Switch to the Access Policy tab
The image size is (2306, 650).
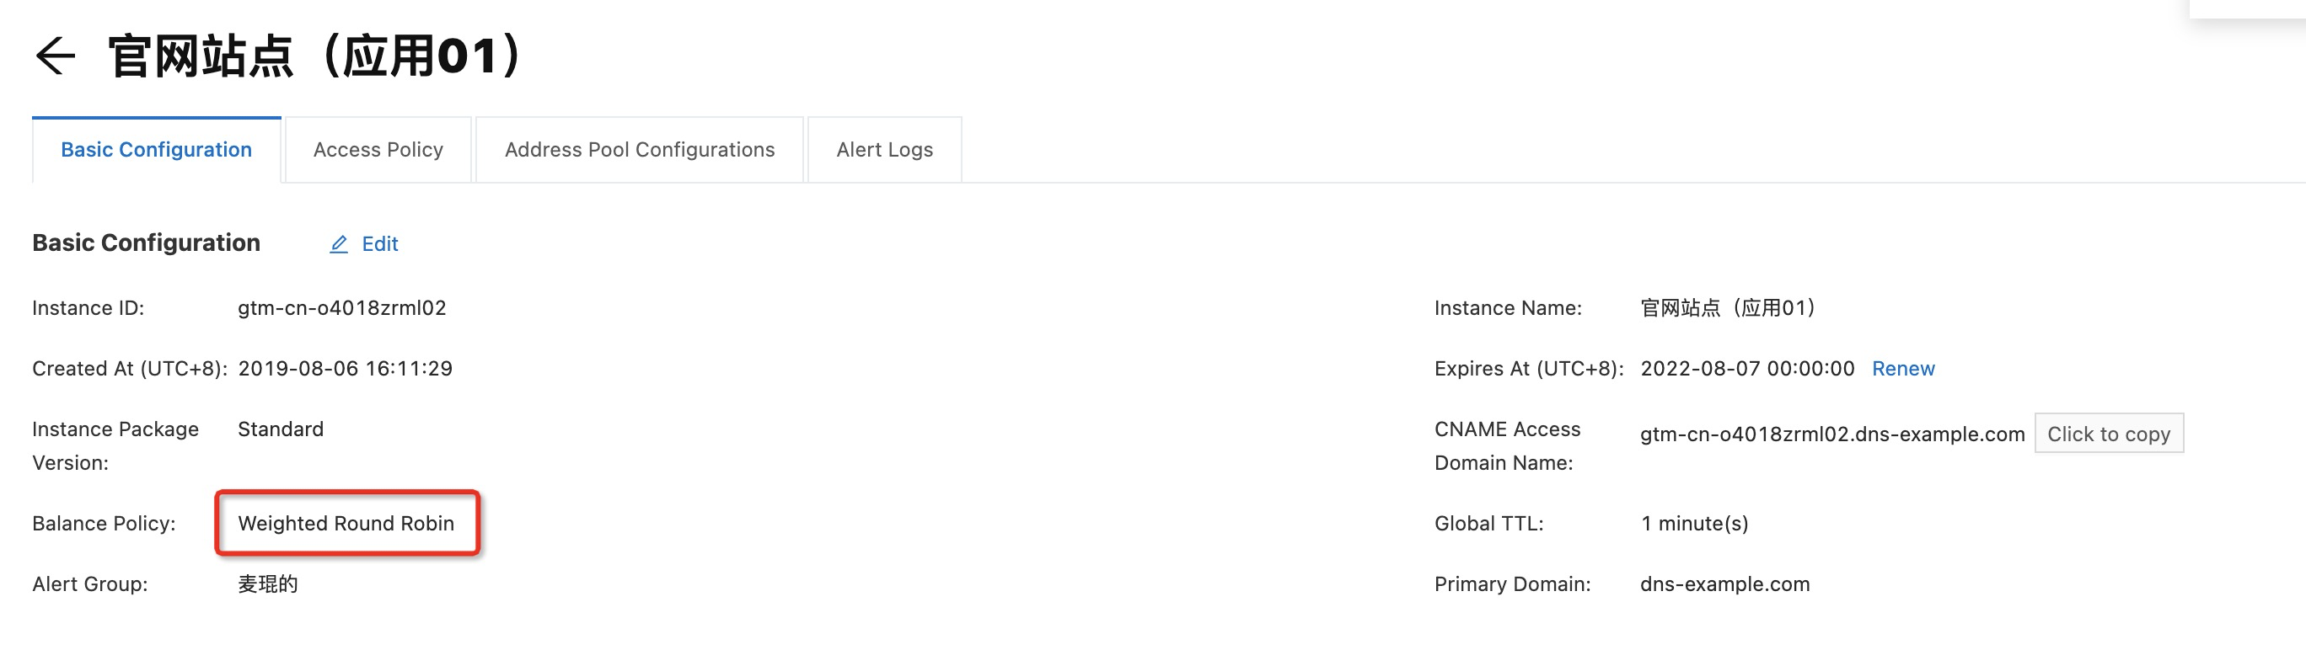click(x=378, y=150)
